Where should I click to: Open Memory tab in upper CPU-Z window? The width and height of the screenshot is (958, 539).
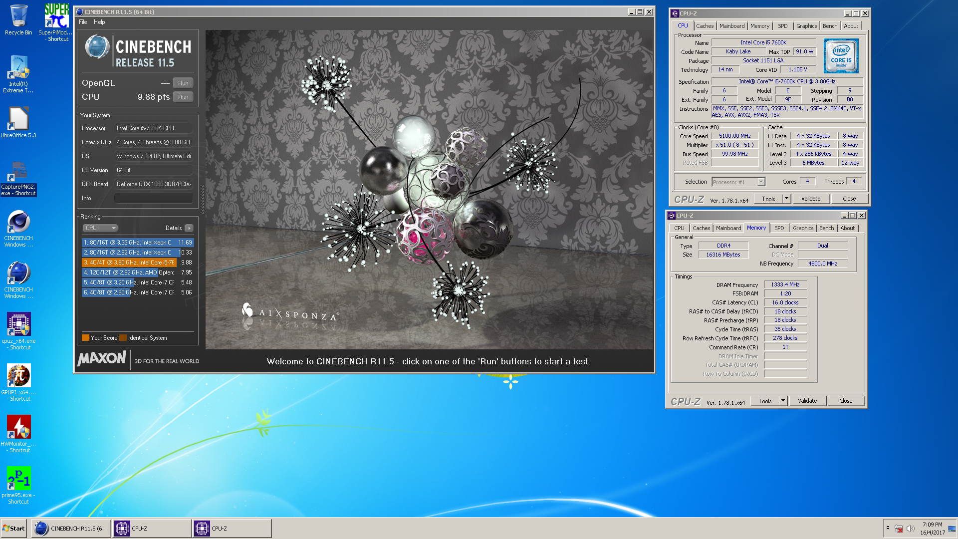(760, 26)
